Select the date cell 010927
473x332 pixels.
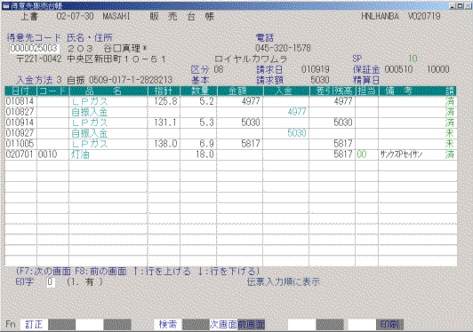pyautogui.click(x=20, y=133)
